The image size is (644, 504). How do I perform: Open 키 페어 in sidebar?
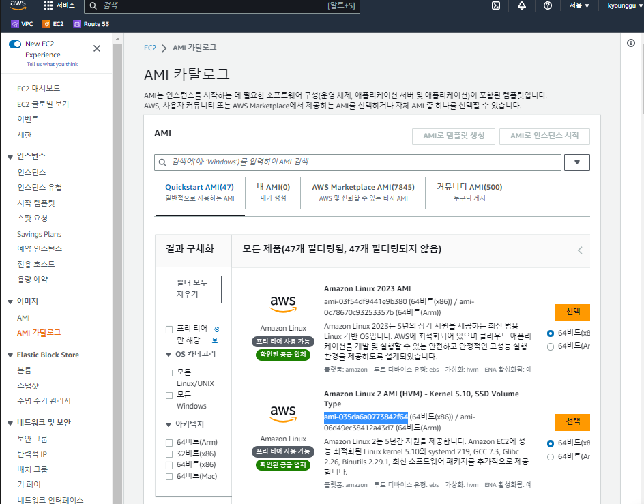pyautogui.click(x=29, y=485)
